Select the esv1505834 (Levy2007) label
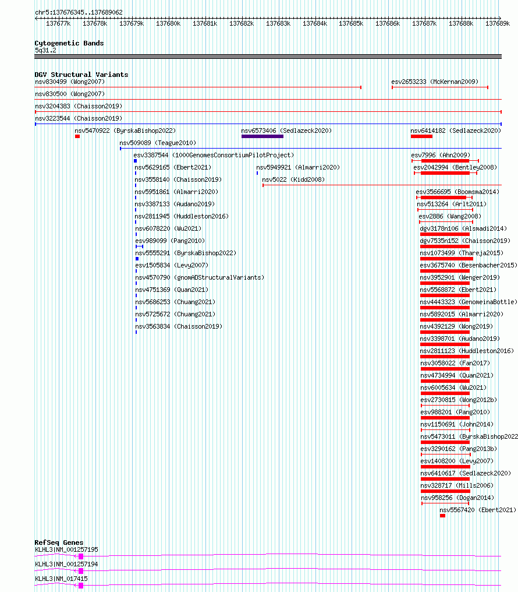518x592 pixels. pyautogui.click(x=172, y=265)
